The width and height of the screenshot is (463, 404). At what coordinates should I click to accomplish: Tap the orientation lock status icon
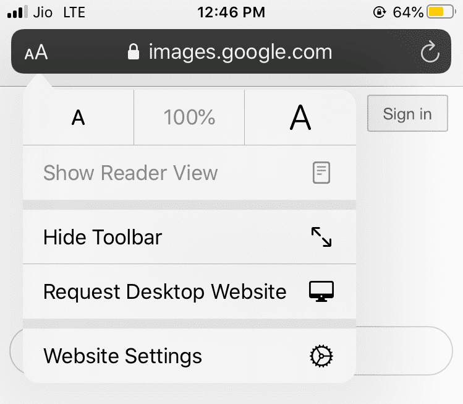(379, 12)
